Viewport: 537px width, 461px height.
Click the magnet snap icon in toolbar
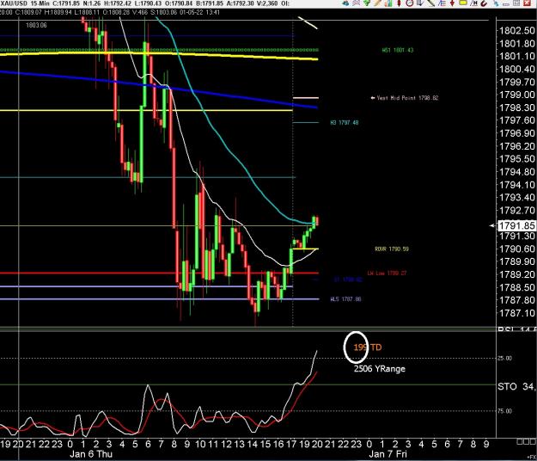click(x=484, y=3)
